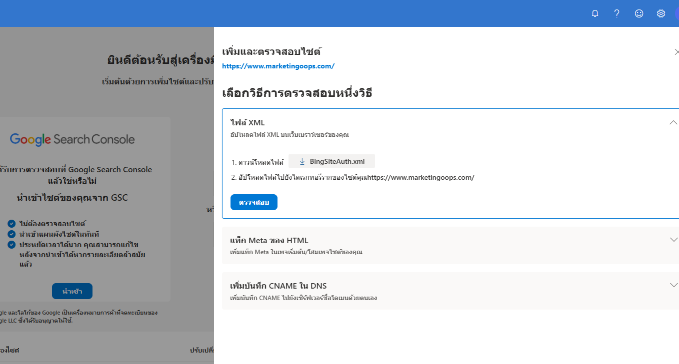Click the อัปโหลดไฟล์ XML บนเว็บเบราว์เซอร์ของคุณ description
The image size is (679, 364).
coord(289,135)
